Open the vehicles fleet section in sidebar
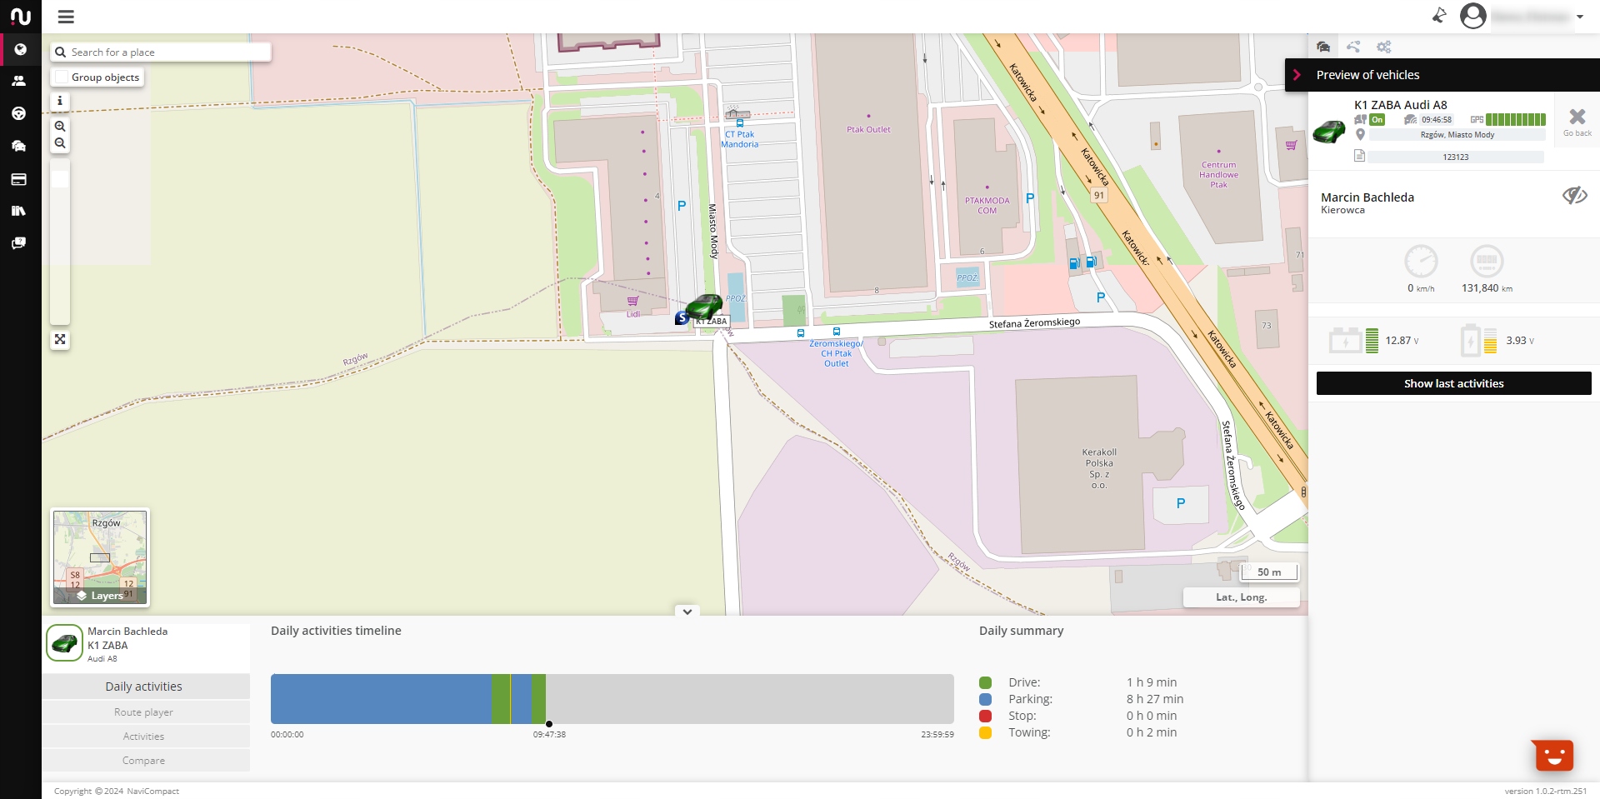This screenshot has height=799, width=1600. click(19, 146)
